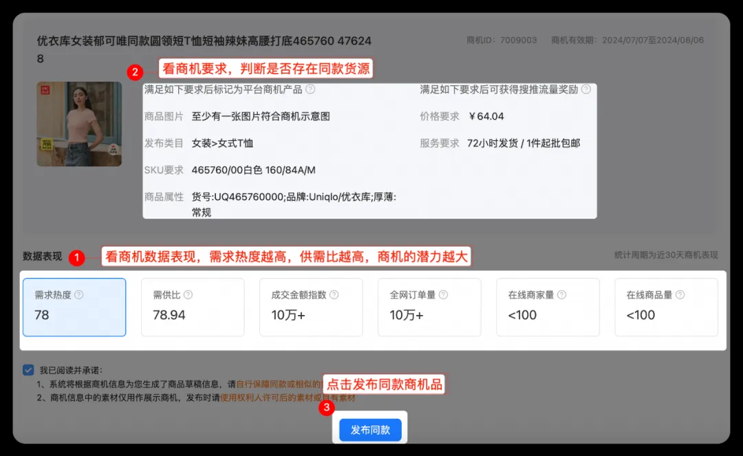Click help icon beside 全网订单量
Image resolution: width=743 pixels, height=456 pixels.
click(443, 294)
